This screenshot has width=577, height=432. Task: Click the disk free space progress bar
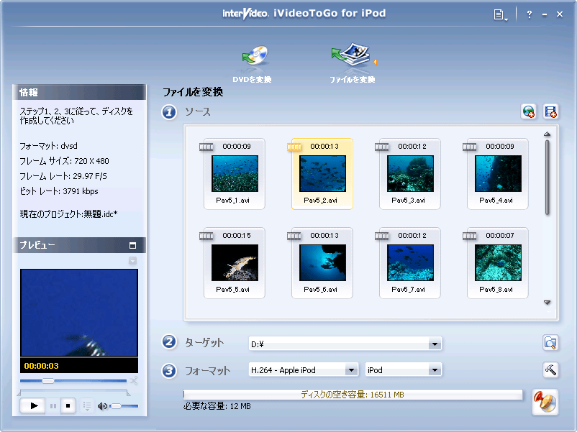point(353,395)
